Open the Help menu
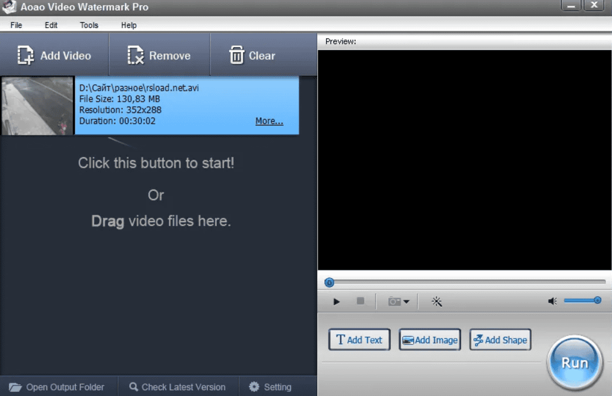This screenshot has height=396, width=612. coord(129,25)
